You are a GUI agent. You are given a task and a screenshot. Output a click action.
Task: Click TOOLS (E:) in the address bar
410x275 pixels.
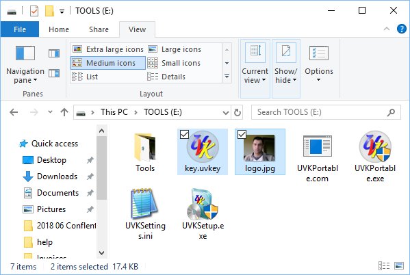click(163, 112)
